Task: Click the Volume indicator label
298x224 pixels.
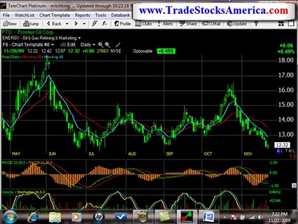Action: [7, 192]
